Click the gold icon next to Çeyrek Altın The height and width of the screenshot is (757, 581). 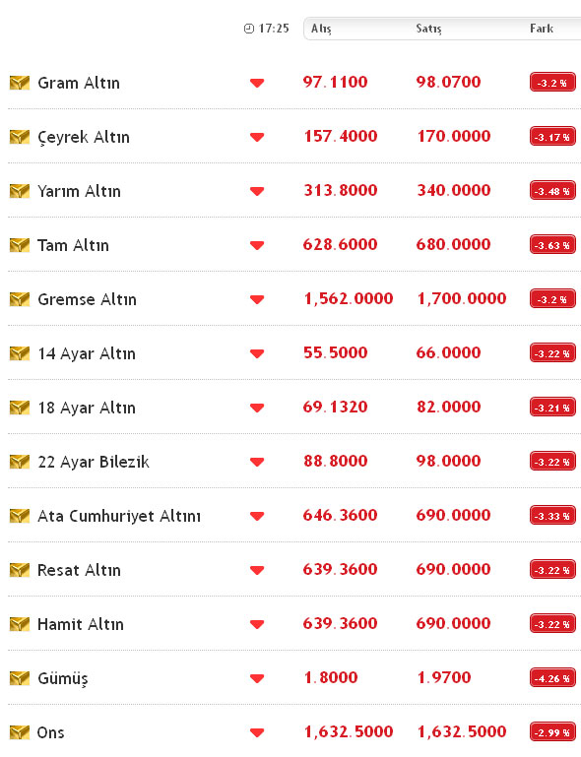[20, 137]
